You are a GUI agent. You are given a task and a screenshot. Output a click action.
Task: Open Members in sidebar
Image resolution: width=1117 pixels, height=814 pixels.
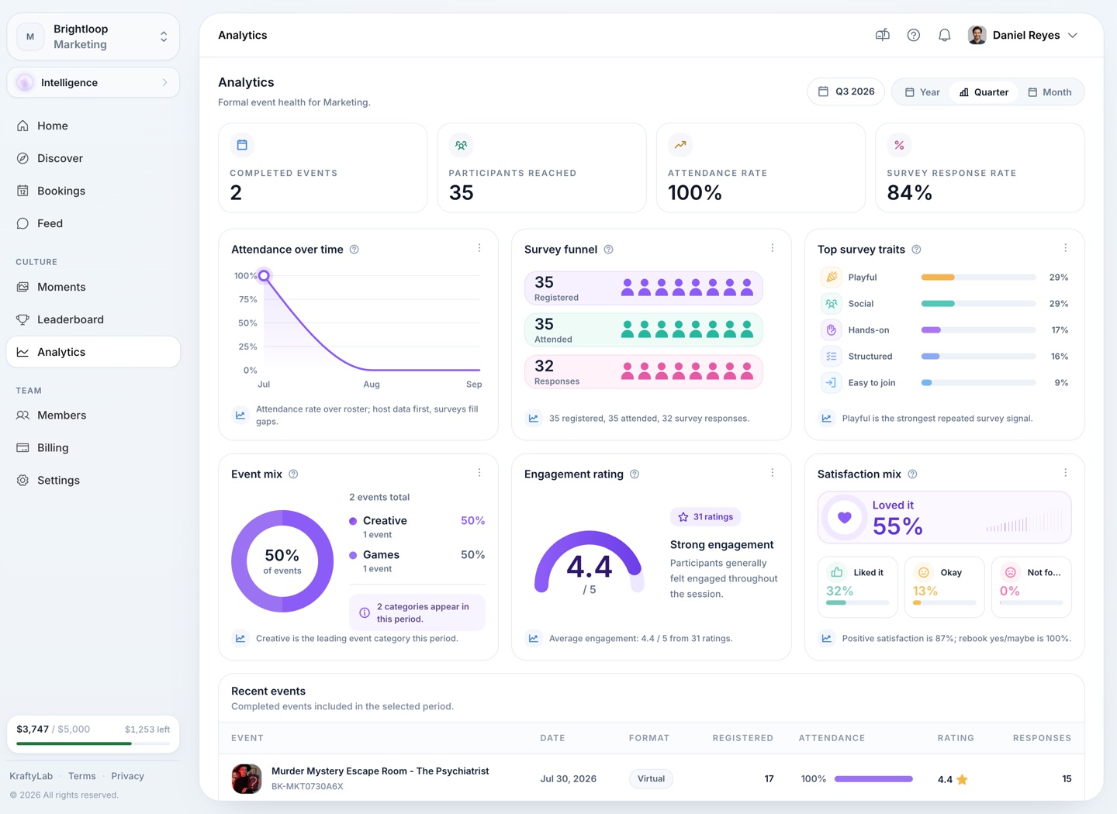[93, 416]
